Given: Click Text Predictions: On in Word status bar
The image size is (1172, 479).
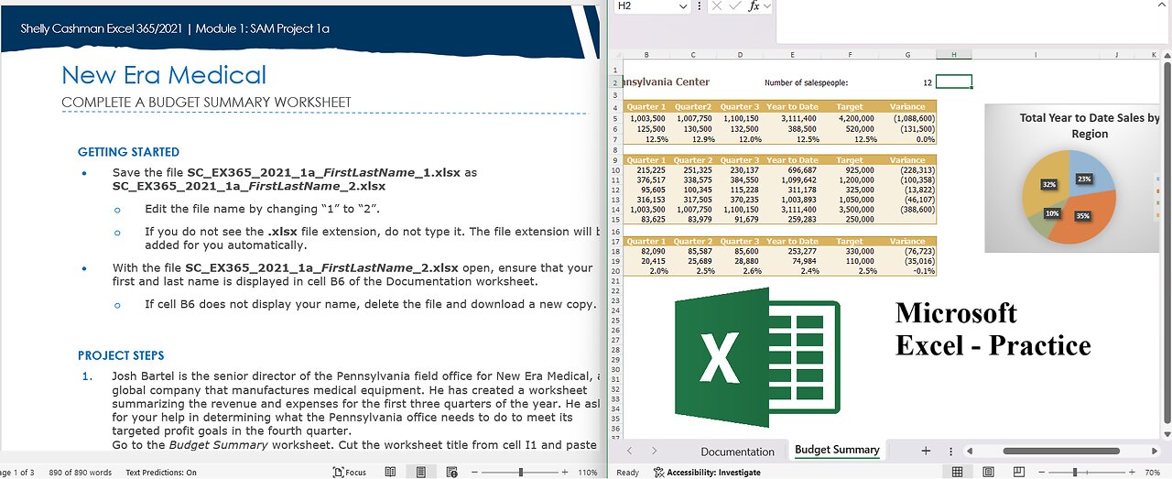Looking at the screenshot, I should coord(161,473).
